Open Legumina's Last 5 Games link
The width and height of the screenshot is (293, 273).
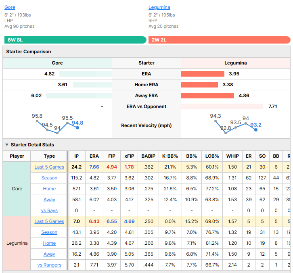[49, 221]
